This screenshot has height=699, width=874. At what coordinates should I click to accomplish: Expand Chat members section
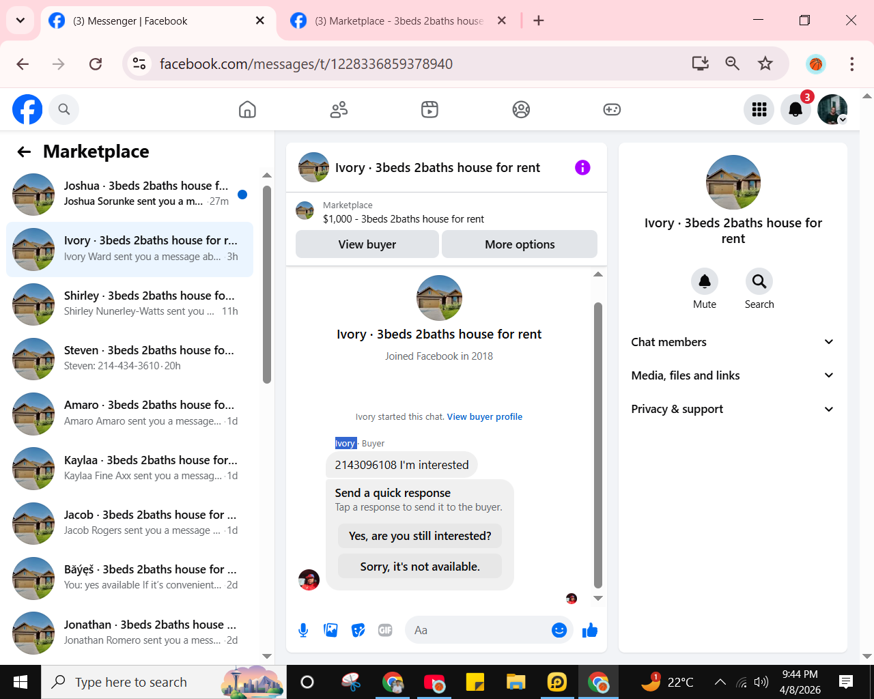tap(733, 342)
